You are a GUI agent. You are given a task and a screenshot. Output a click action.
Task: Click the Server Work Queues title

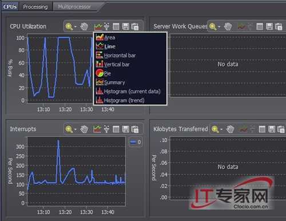click(180, 26)
